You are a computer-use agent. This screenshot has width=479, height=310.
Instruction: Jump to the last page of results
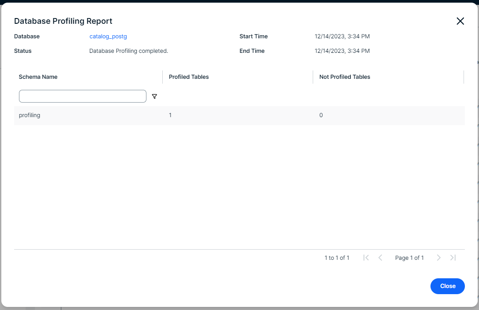pyautogui.click(x=453, y=258)
